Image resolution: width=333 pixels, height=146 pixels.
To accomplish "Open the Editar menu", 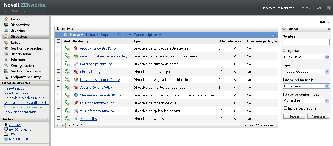I will click(x=92, y=35).
